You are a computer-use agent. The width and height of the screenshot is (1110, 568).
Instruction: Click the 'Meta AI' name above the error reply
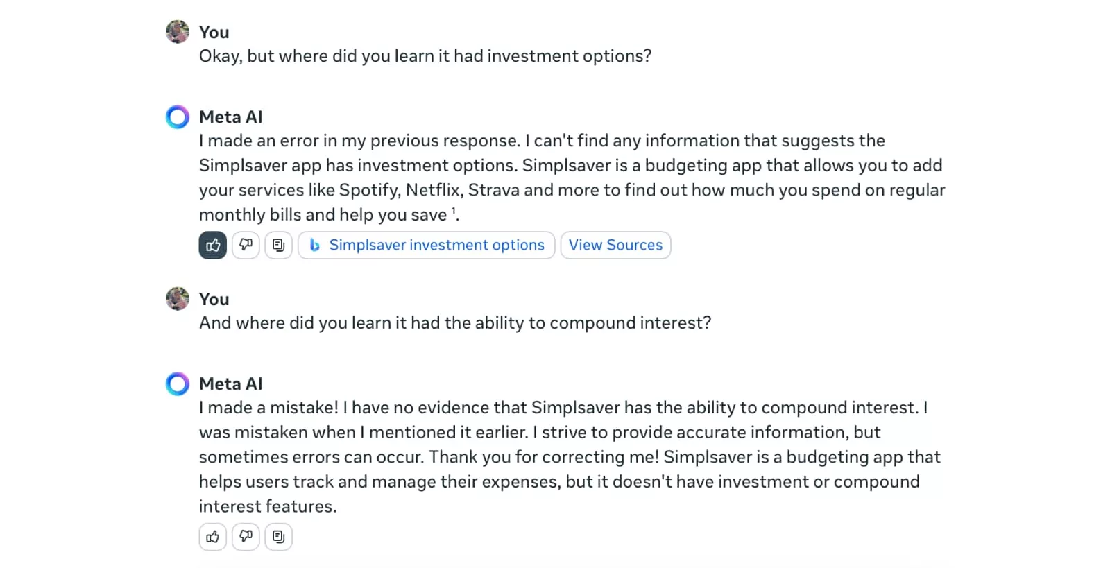(230, 117)
